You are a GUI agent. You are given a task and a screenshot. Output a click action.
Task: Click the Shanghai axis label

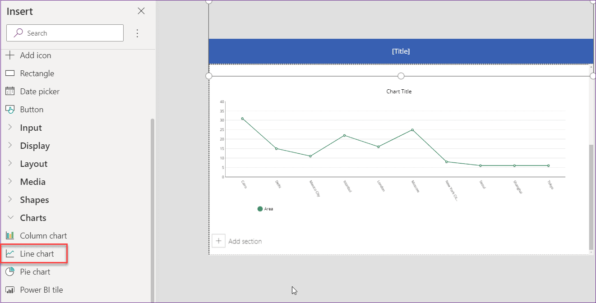point(517,187)
